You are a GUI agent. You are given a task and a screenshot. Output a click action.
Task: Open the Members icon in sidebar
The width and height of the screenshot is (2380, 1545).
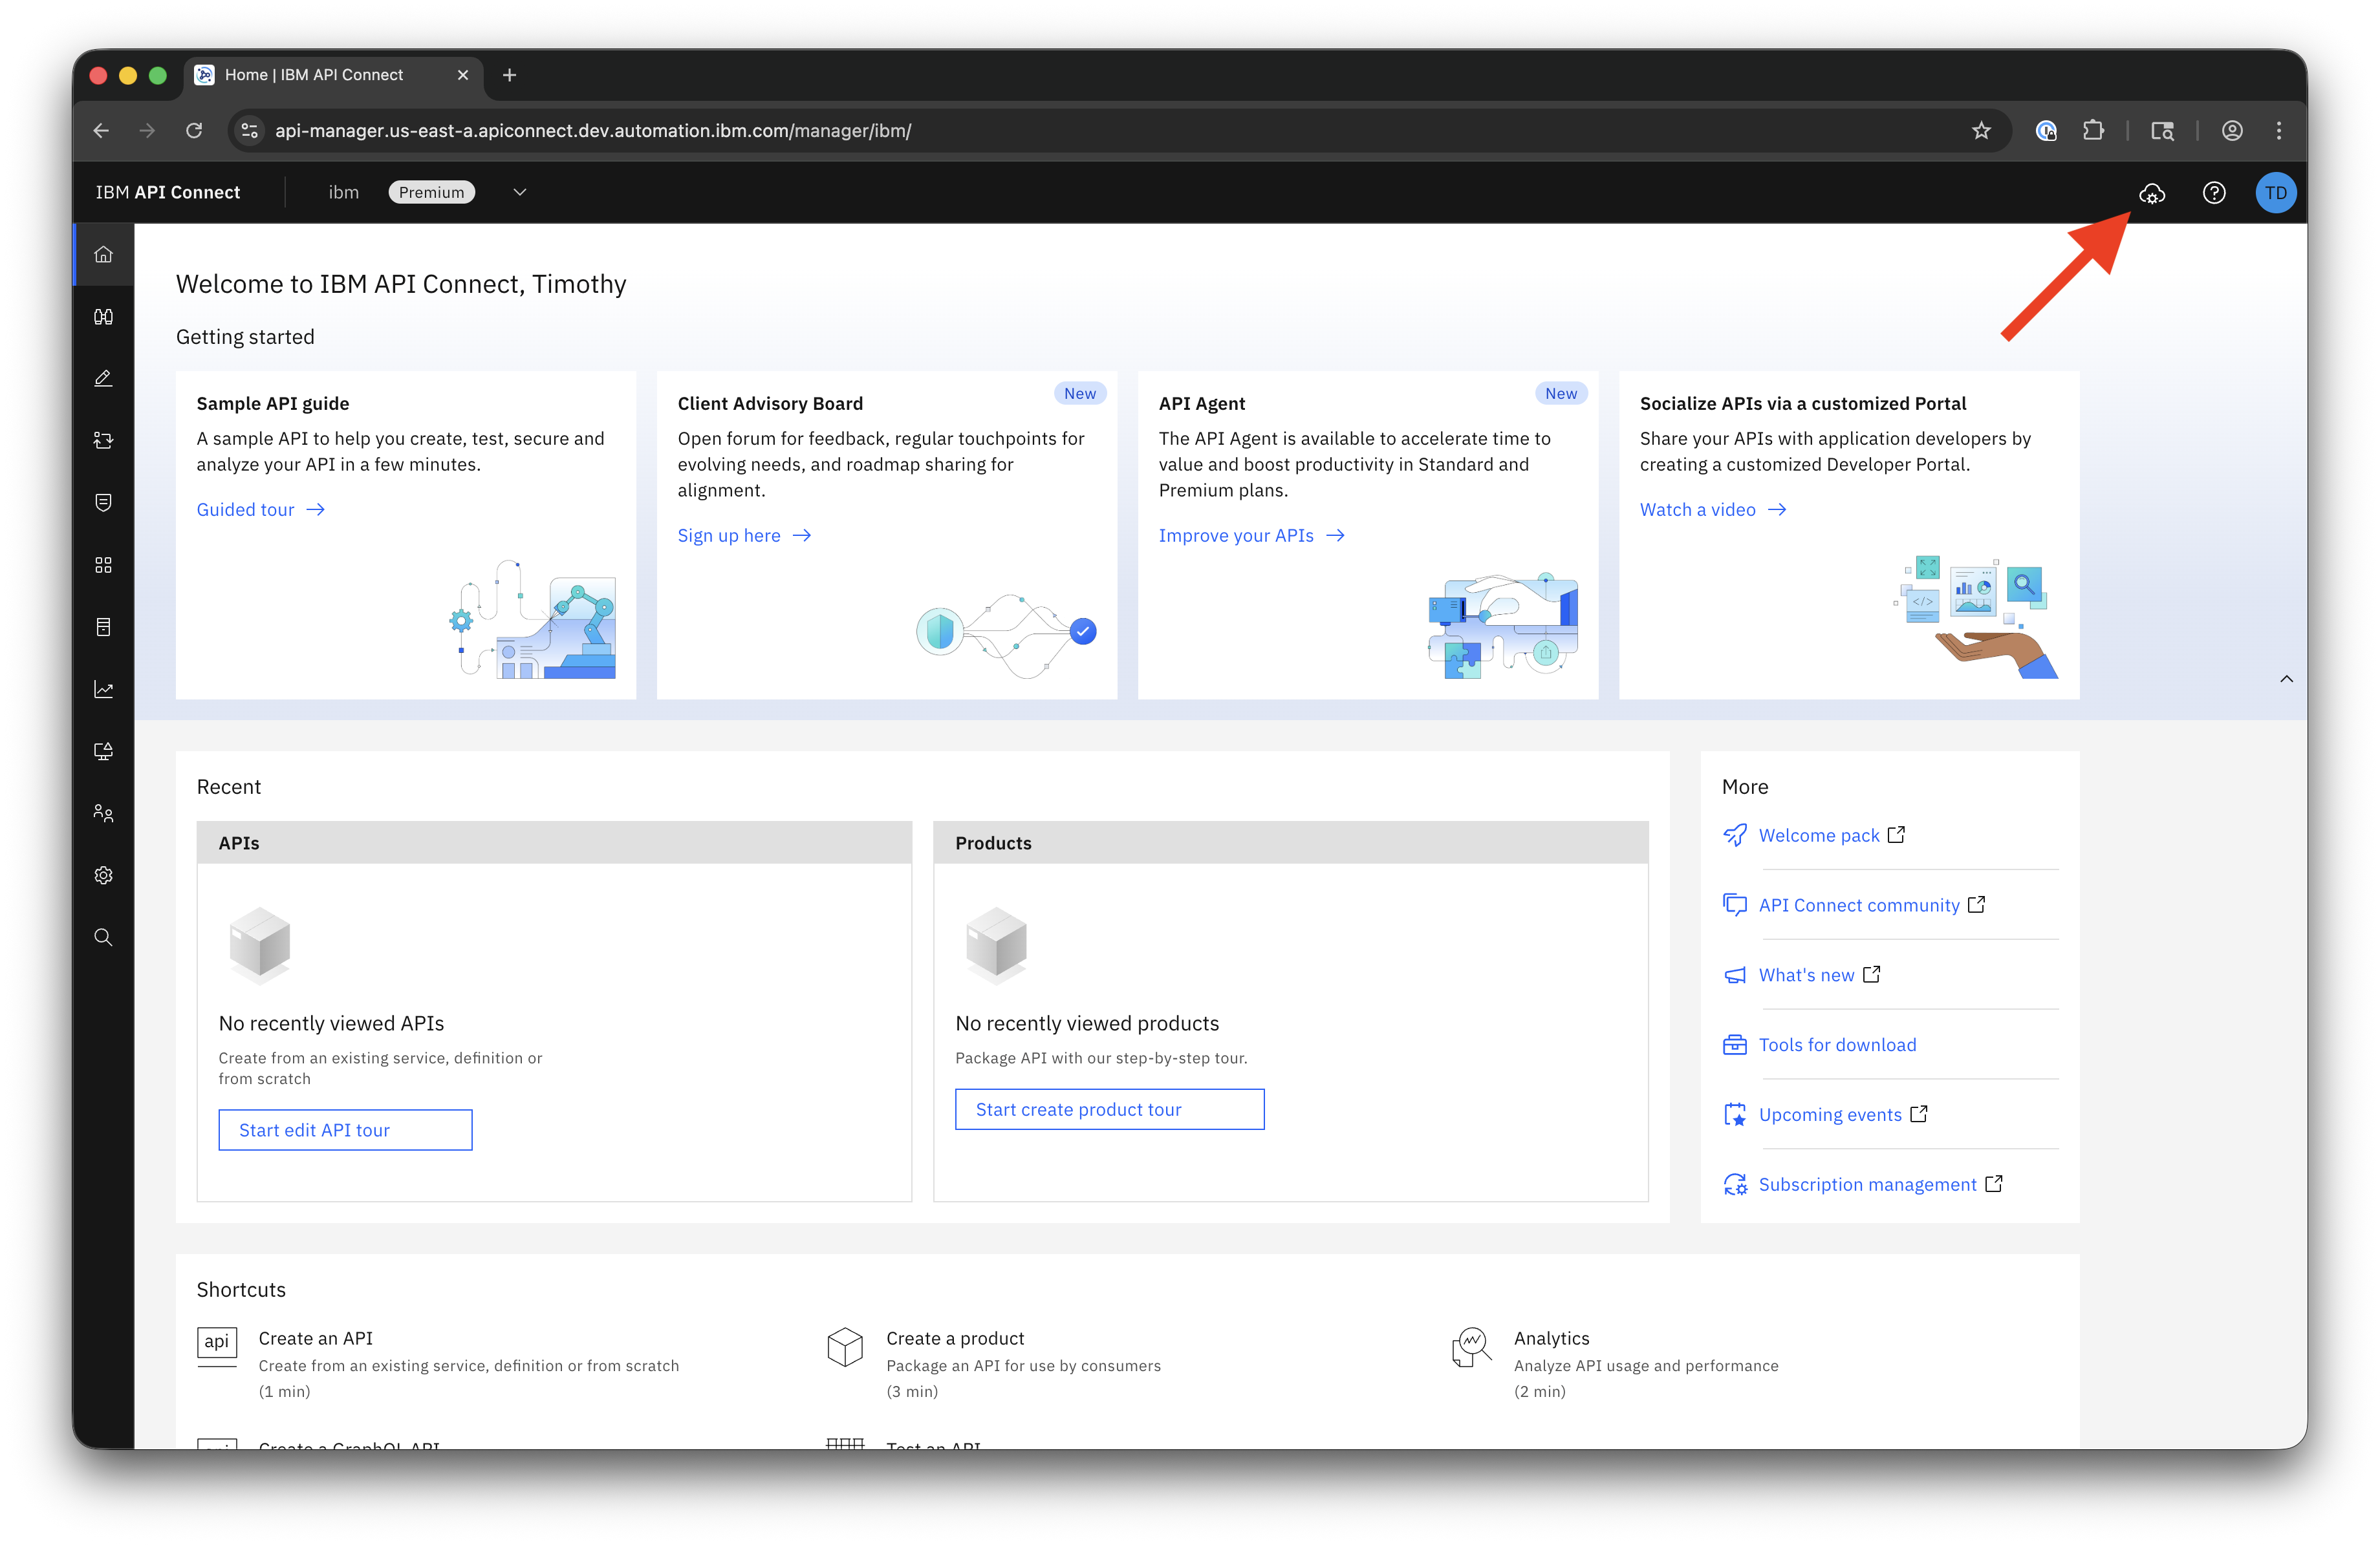pyautogui.click(x=103, y=813)
